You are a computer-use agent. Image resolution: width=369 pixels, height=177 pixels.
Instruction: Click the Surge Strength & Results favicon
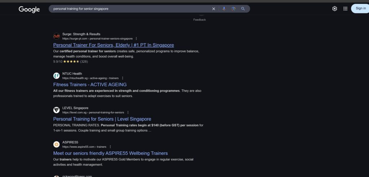pyautogui.click(x=57, y=36)
